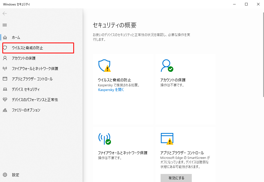Open Kaspersky using the Kaspersky を開く link

click(111, 90)
